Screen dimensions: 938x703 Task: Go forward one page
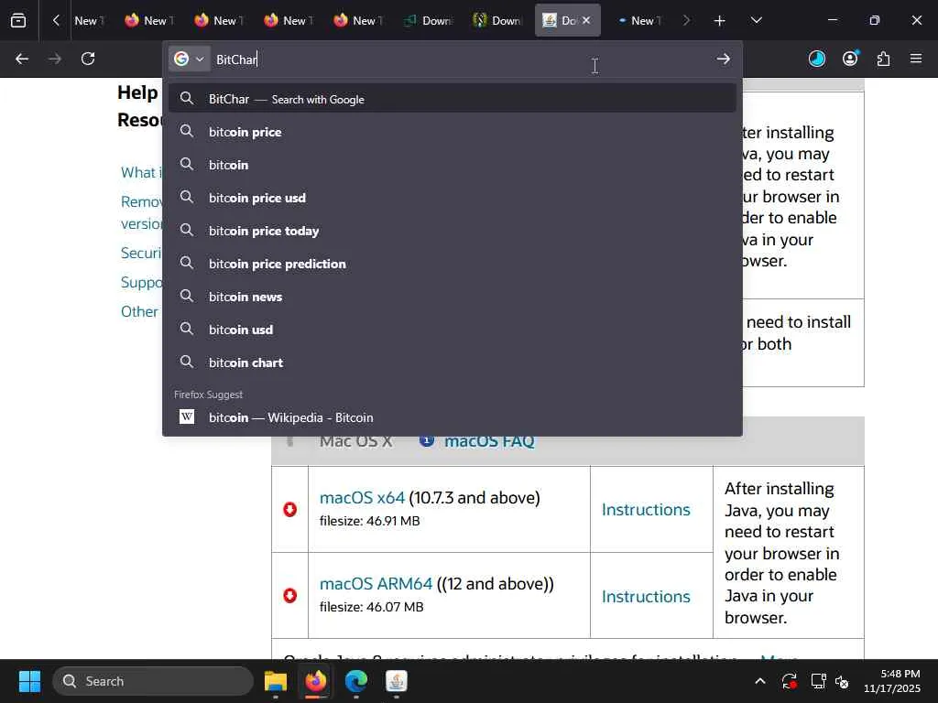[x=54, y=59]
